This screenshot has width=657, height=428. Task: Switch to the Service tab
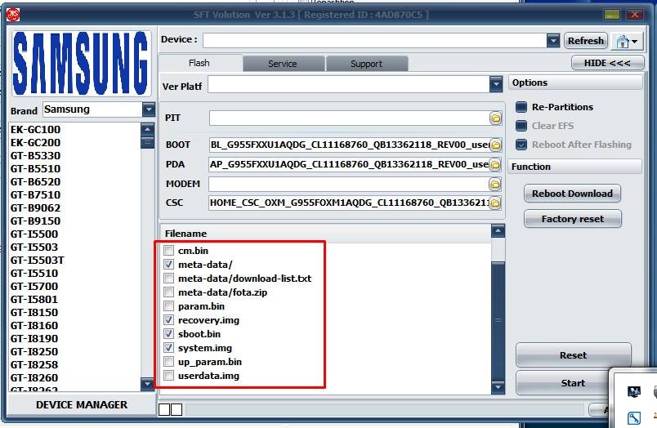(283, 64)
